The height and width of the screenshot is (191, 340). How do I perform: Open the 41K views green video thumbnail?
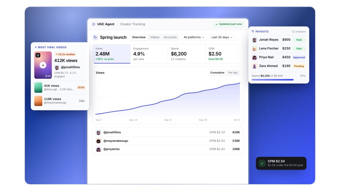38,88
